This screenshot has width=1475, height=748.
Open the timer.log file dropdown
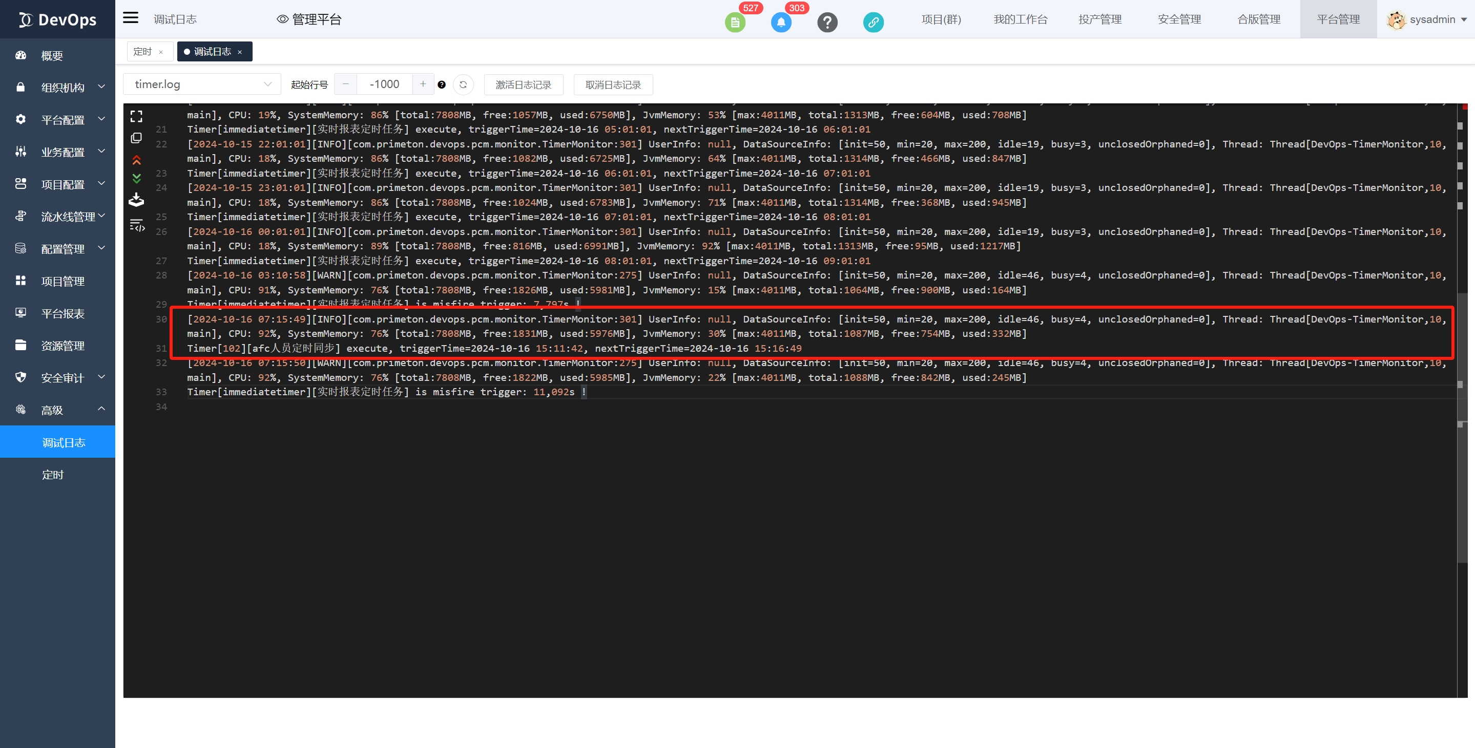[201, 84]
